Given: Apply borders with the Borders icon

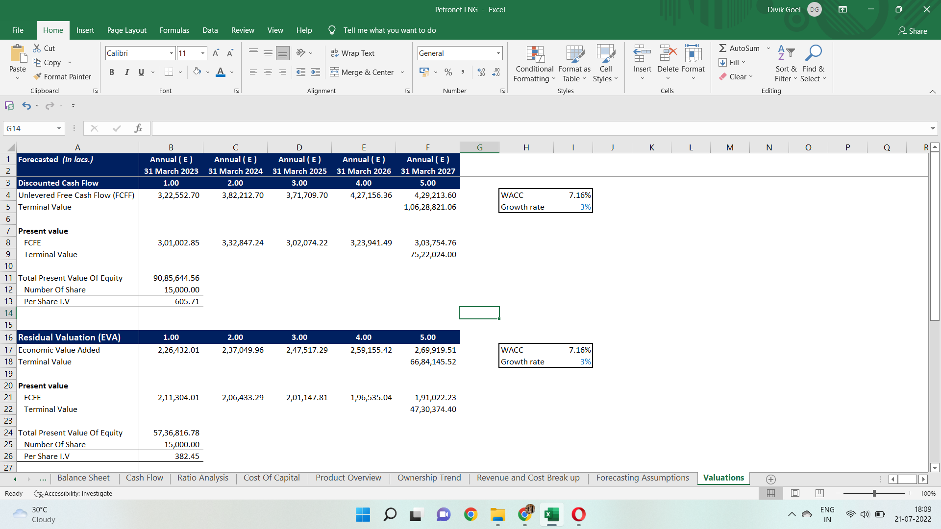Looking at the screenshot, I should [169, 72].
